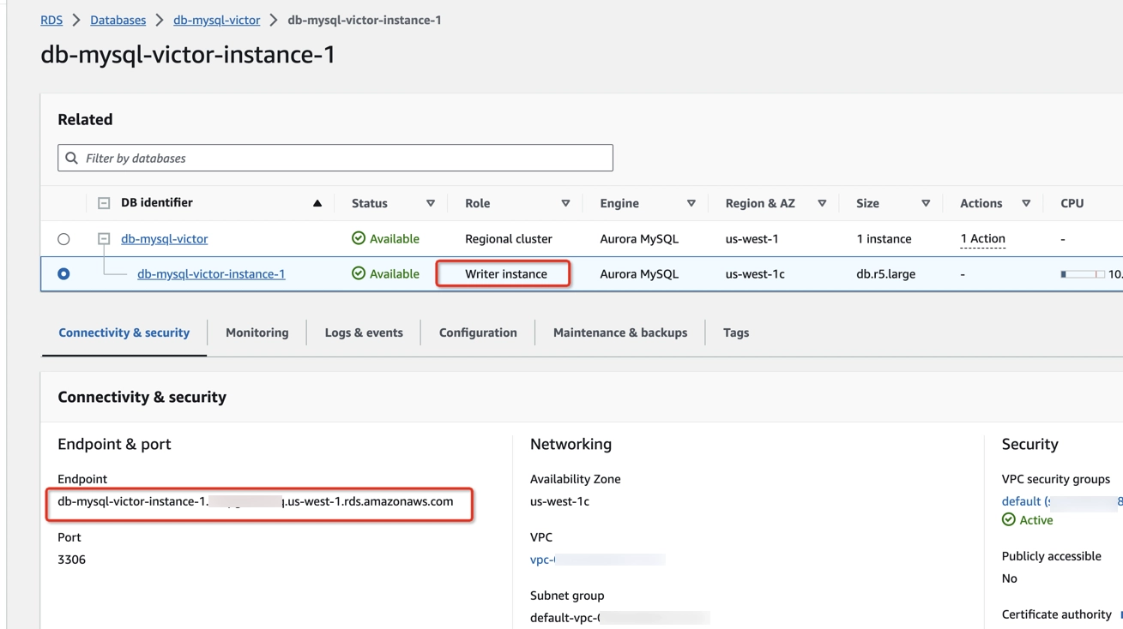Collapse all rows using the DB identifier header box
This screenshot has height=629, width=1123.
coord(104,203)
